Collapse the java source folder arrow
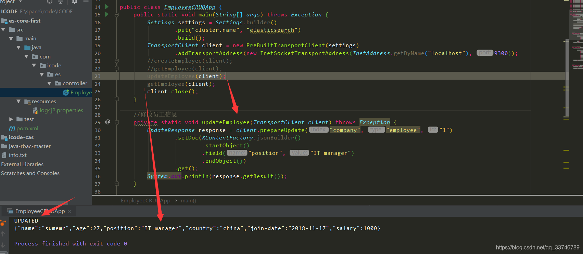 [x=18, y=48]
